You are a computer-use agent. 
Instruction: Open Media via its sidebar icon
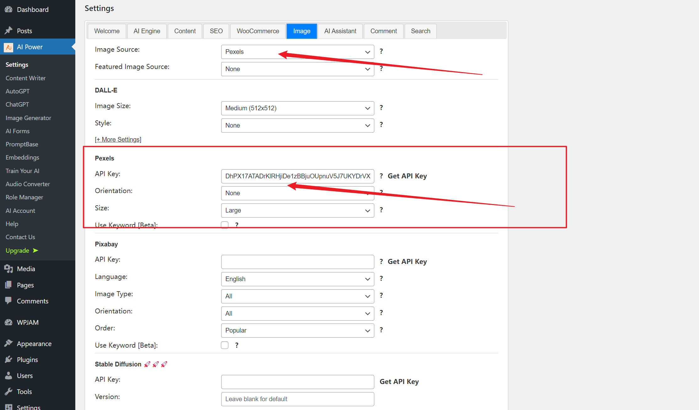8,269
